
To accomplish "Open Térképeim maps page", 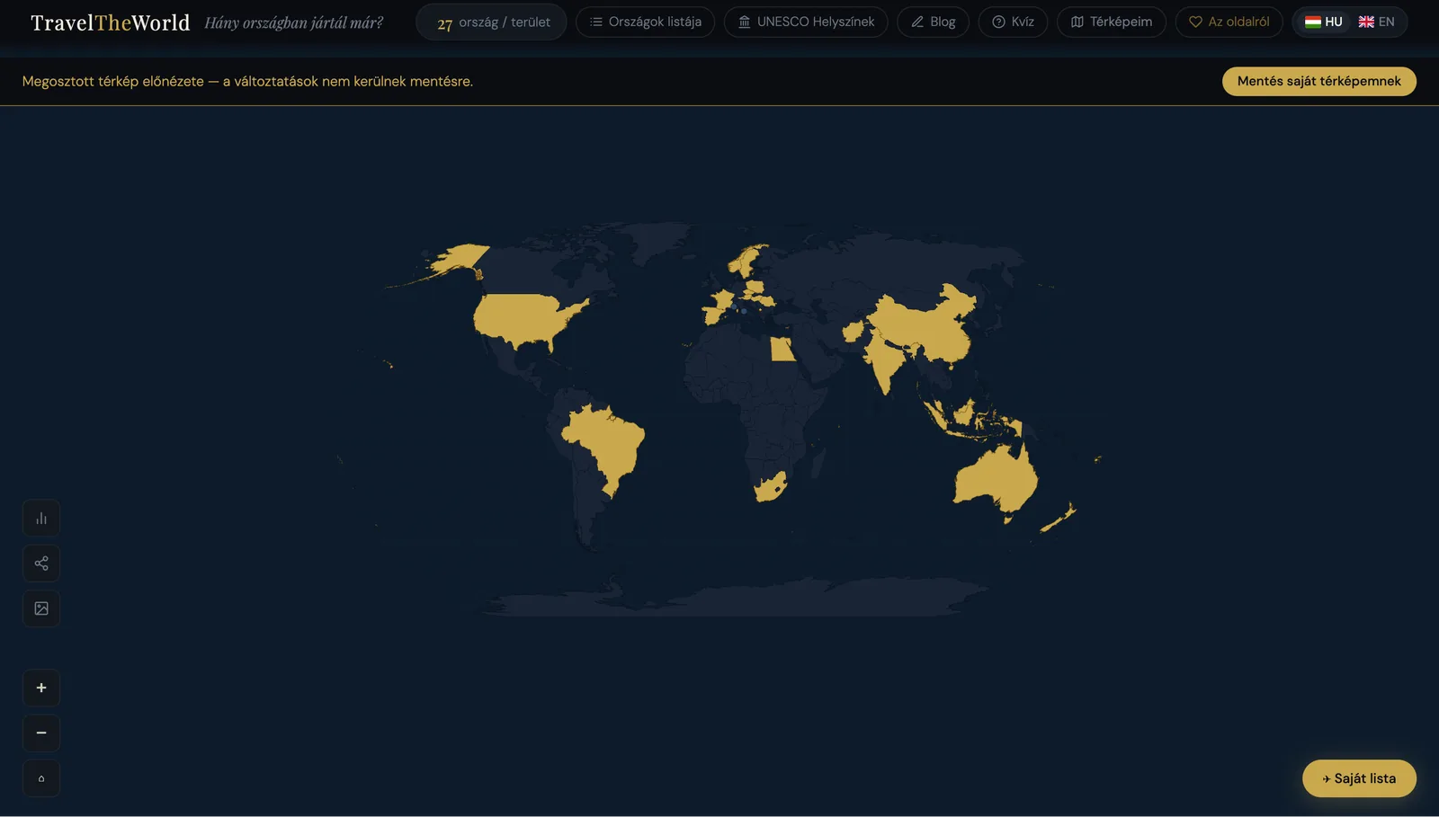I will 1111,22.
